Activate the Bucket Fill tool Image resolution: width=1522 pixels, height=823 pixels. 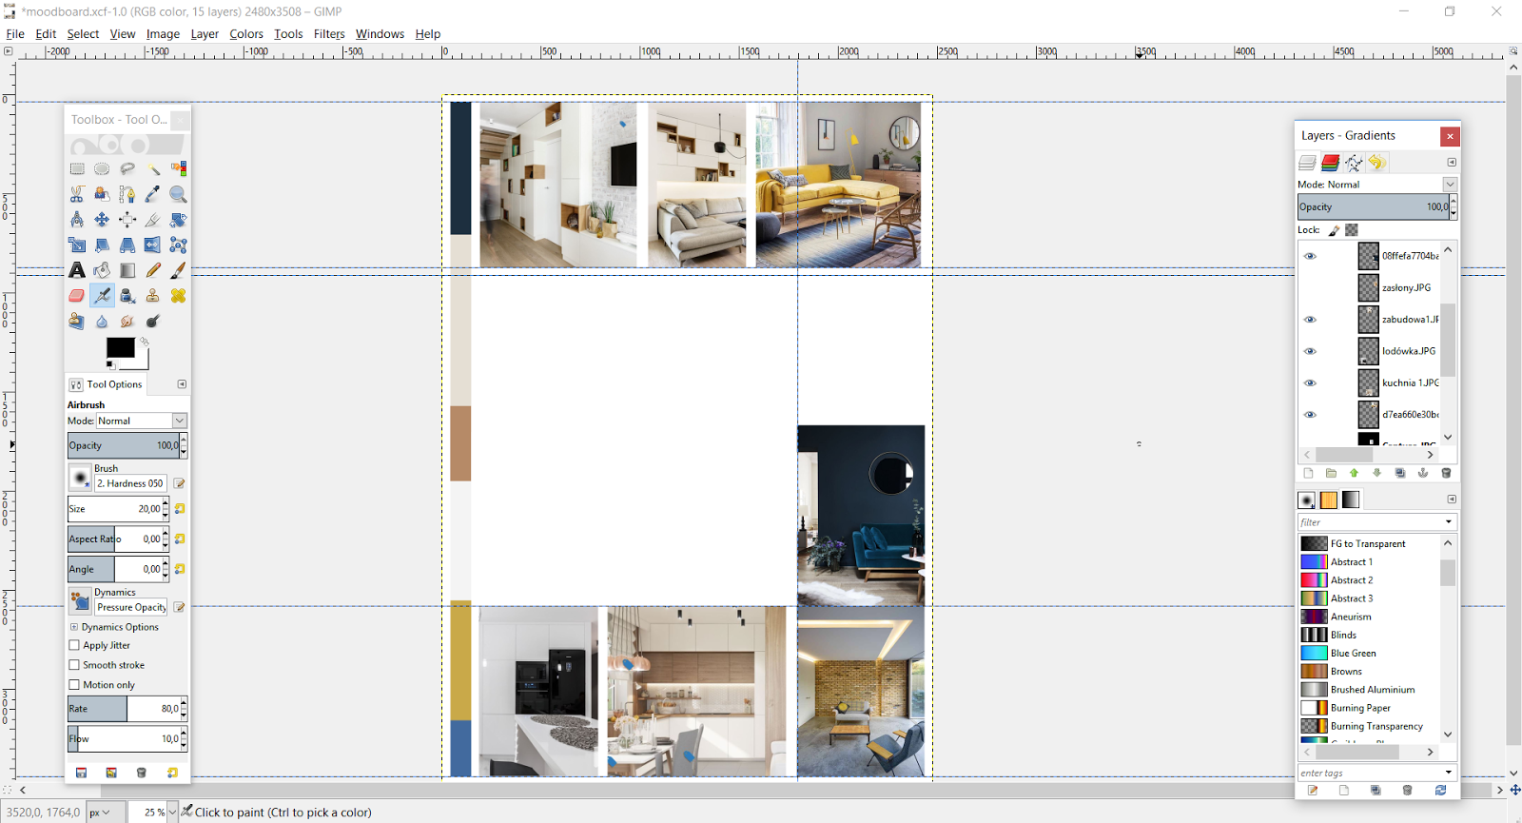[102, 270]
